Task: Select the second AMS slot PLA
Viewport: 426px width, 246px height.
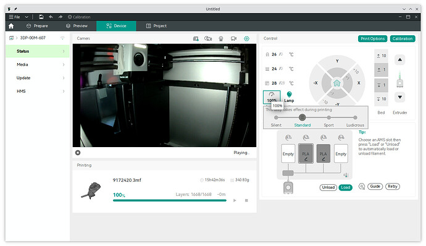Action: coord(306,153)
